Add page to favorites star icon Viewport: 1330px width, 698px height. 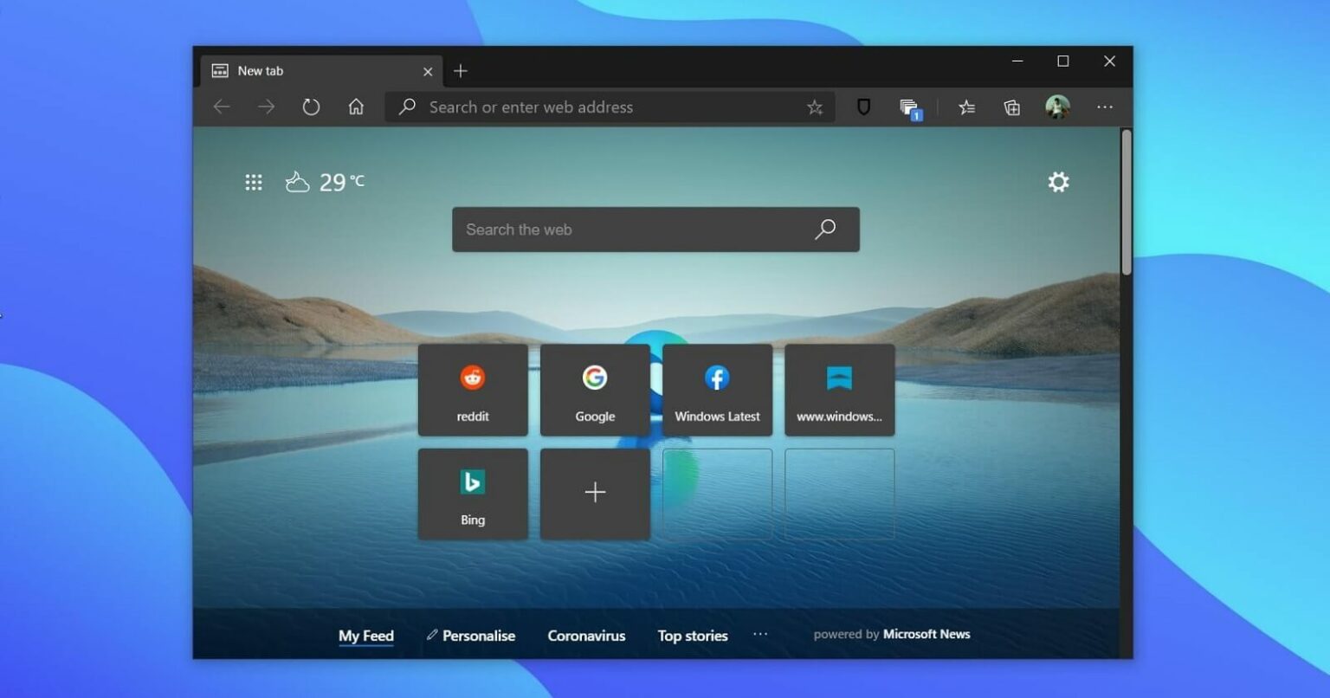(814, 107)
